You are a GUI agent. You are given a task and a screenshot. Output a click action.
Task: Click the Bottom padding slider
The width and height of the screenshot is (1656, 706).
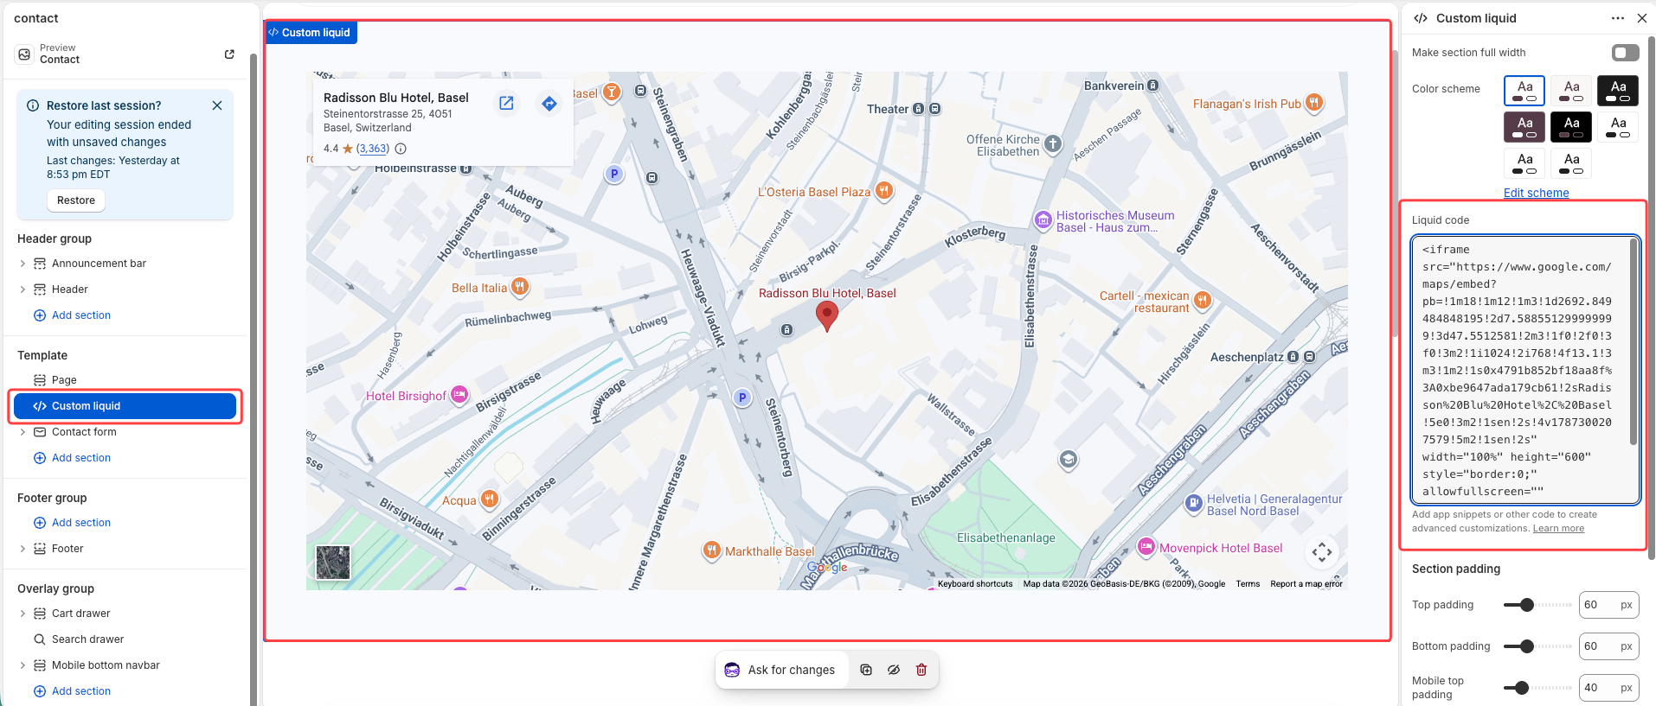(x=1537, y=646)
